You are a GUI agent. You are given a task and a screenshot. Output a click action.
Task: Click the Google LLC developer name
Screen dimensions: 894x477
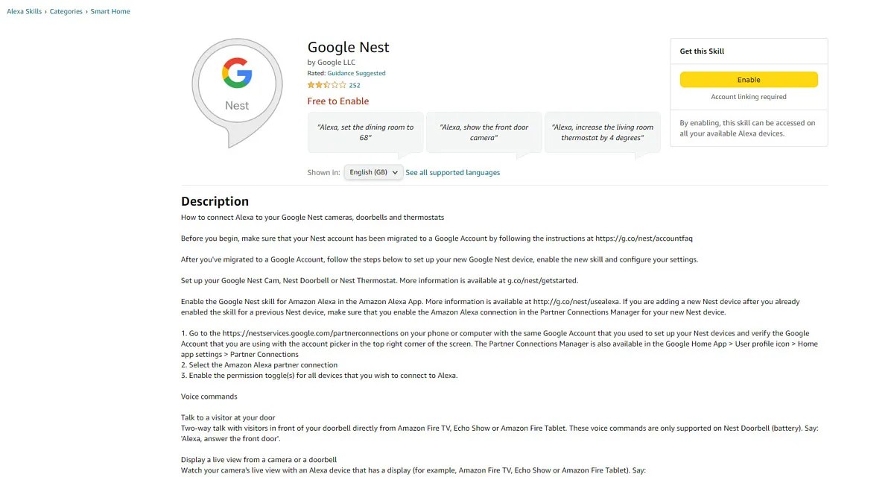pos(336,62)
